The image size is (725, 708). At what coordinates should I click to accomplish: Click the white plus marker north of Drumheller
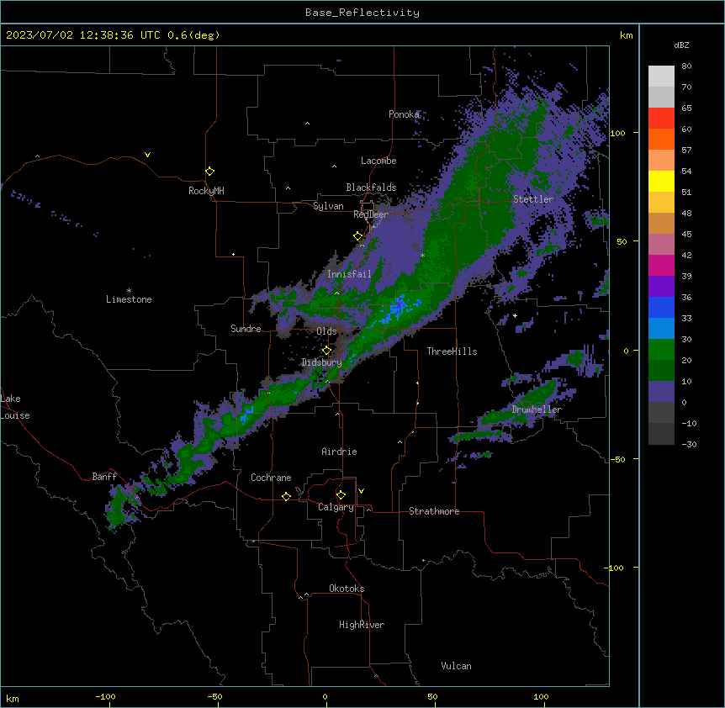515,315
